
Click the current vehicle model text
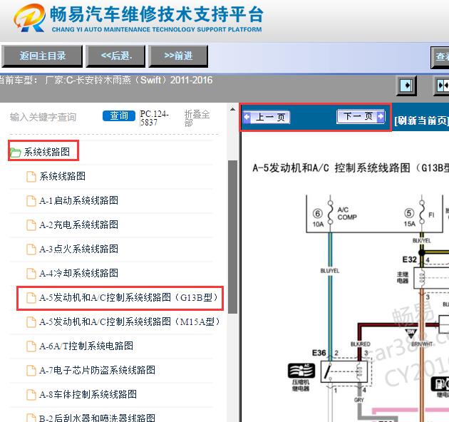pyautogui.click(x=106, y=80)
